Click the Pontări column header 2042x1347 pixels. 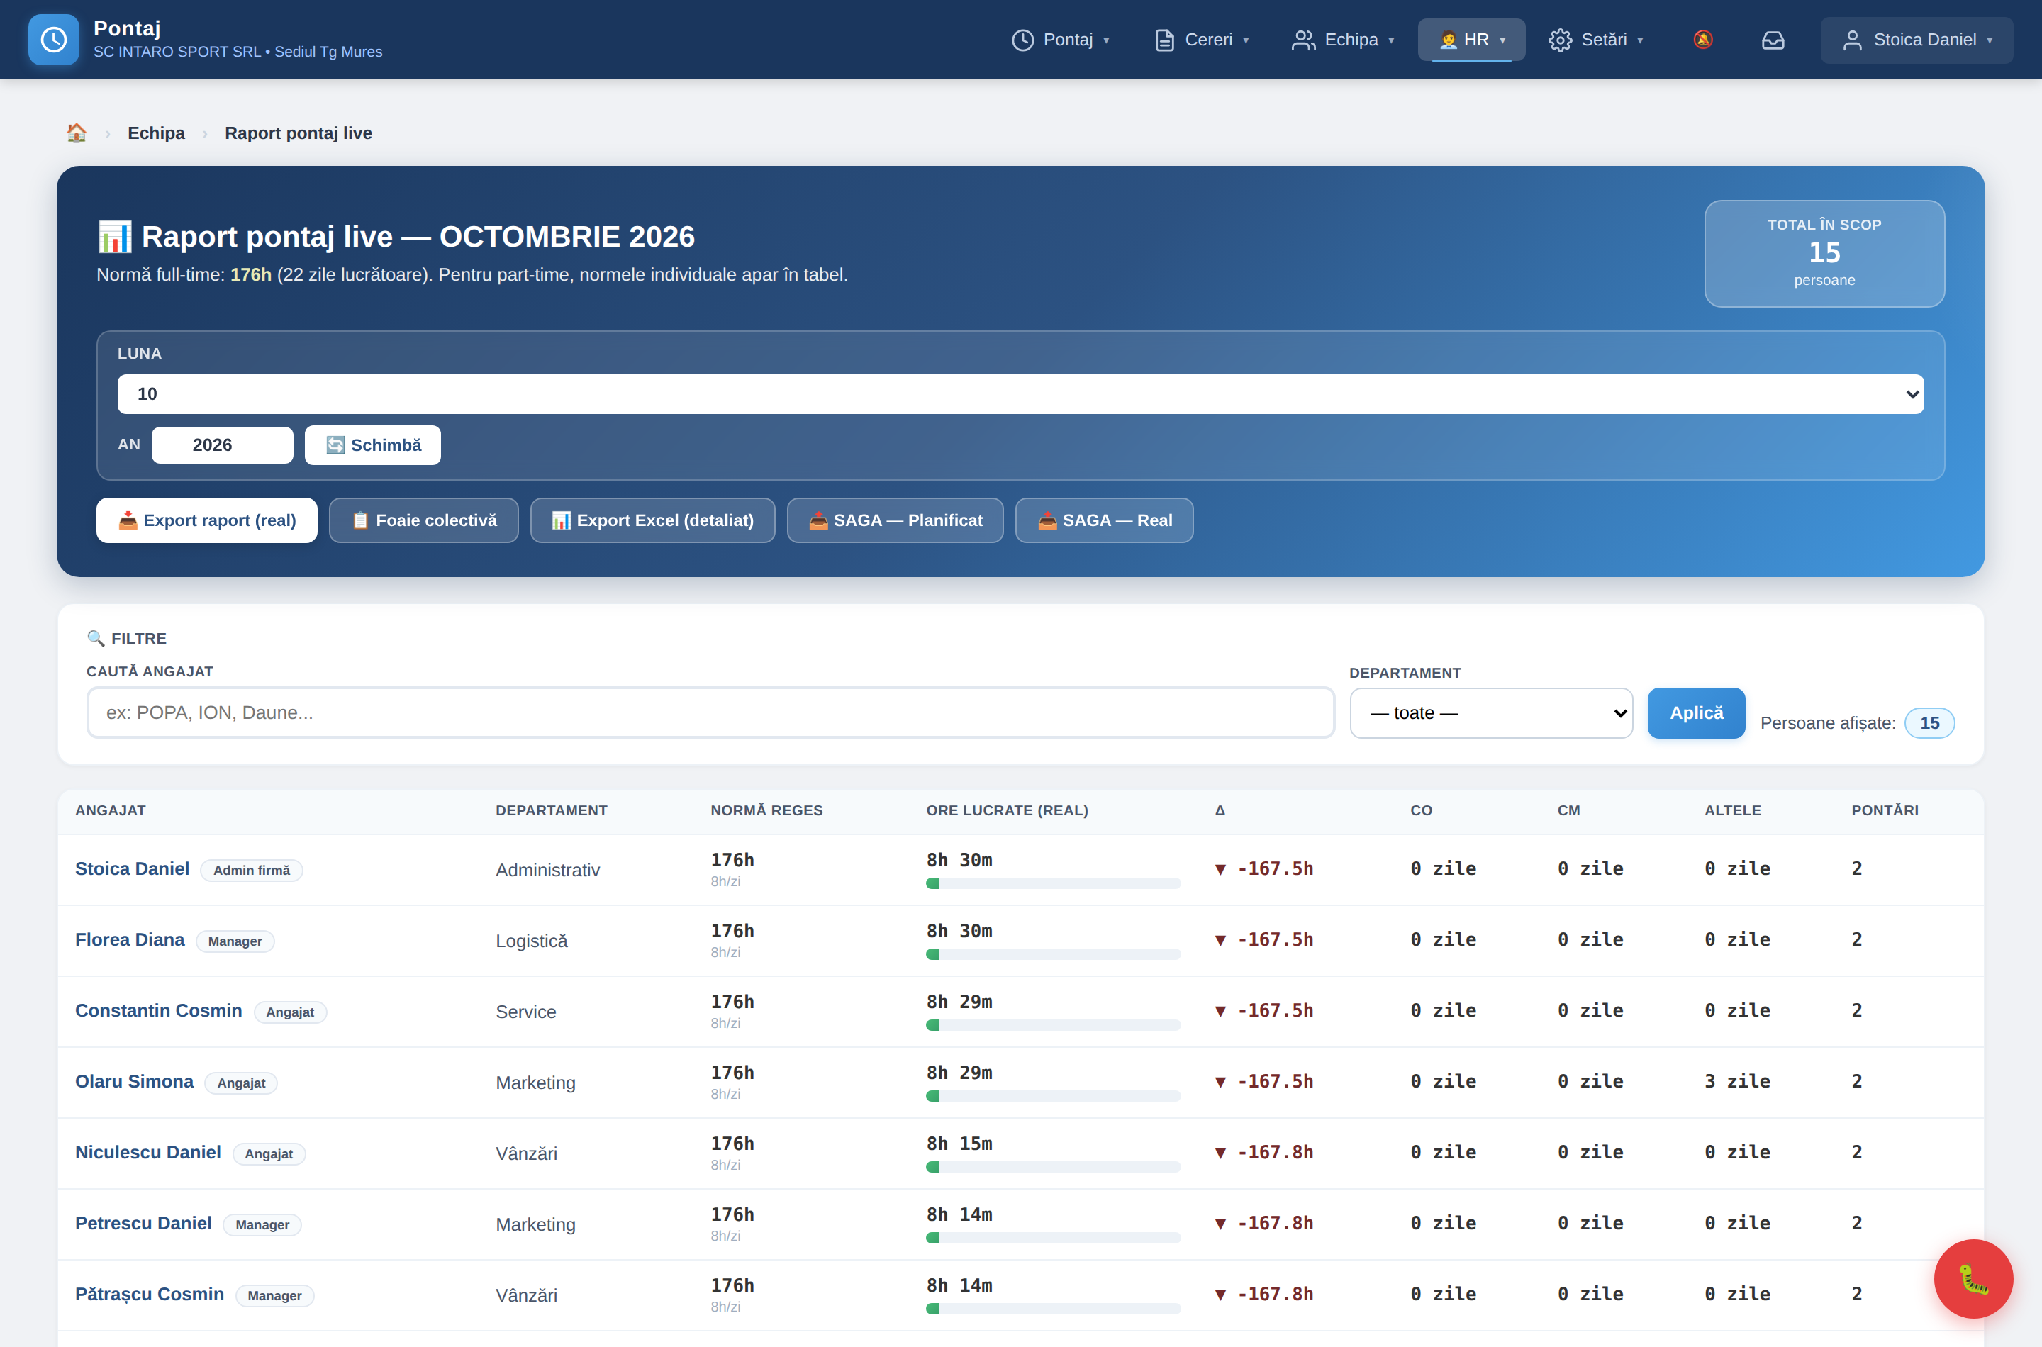[1885, 810]
